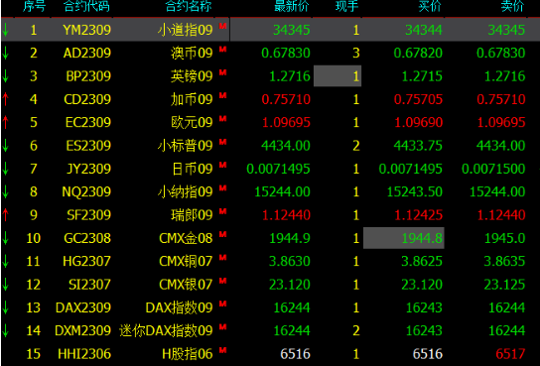Screen dimensions: 540x366
Task: Click red up arrow on EC2309 row
Action: pos(5,122)
